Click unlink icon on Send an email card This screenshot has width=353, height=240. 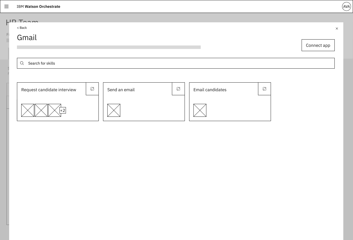[x=178, y=89]
